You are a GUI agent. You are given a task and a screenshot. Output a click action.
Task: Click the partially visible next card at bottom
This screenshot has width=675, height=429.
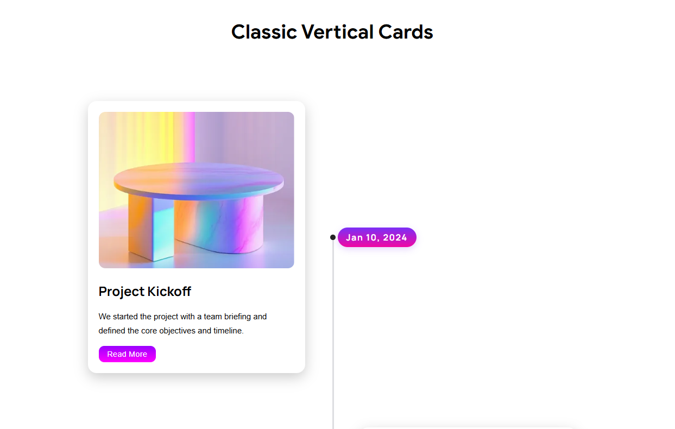pyautogui.click(x=467, y=427)
